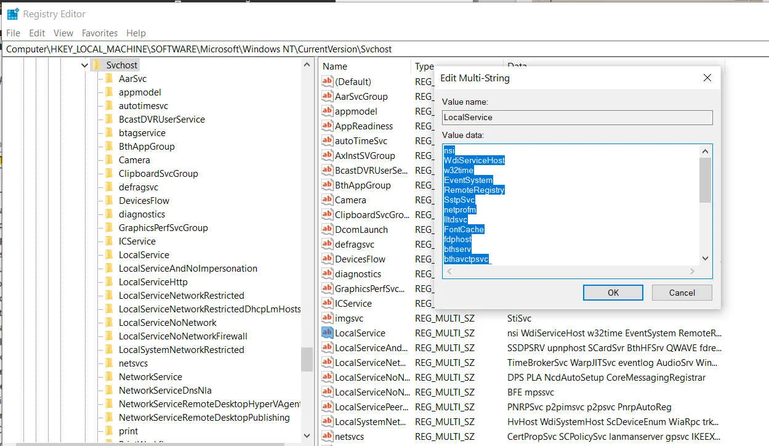Image resolution: width=769 pixels, height=446 pixels.
Task: Open the View menu
Action: point(63,33)
